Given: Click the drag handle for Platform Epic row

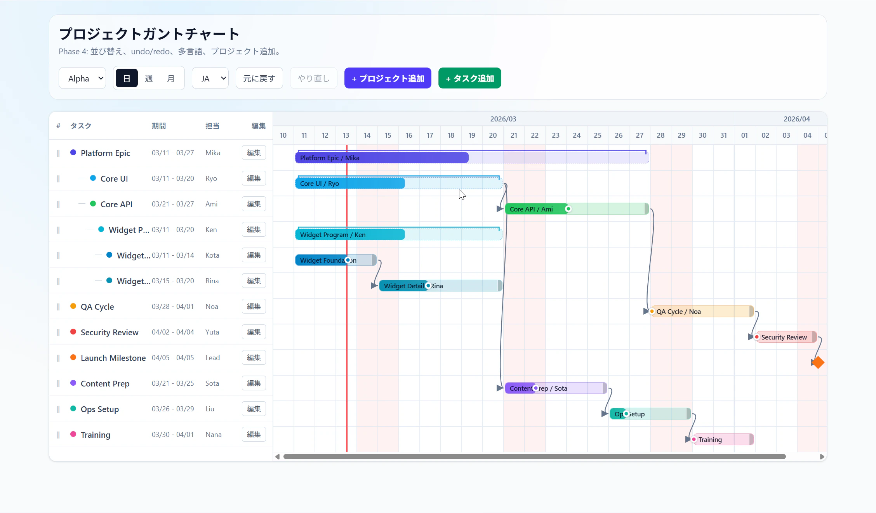Looking at the screenshot, I should [x=58, y=153].
